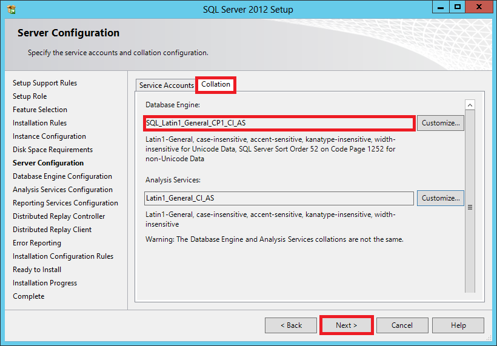Select Feature Selection step in sidebar
Screen dimensions: 497x346
pos(40,110)
